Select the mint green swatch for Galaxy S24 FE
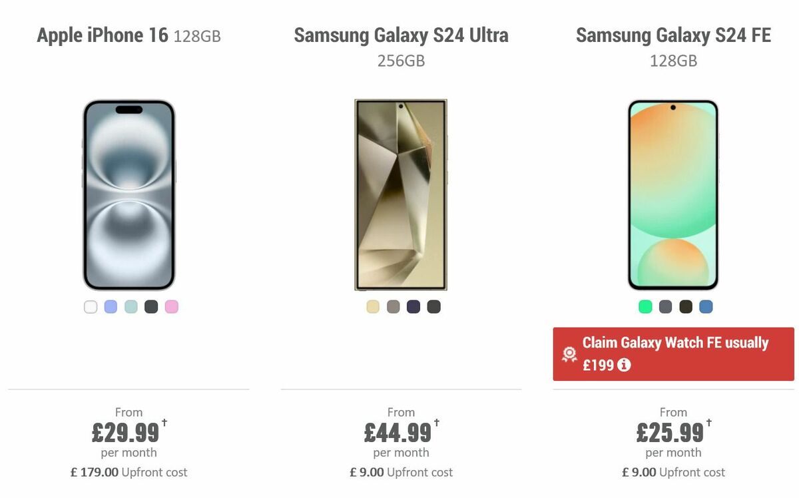 click(x=645, y=307)
